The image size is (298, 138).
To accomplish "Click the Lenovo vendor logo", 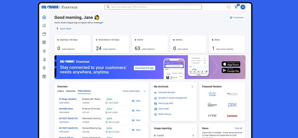I will coord(232,116).
